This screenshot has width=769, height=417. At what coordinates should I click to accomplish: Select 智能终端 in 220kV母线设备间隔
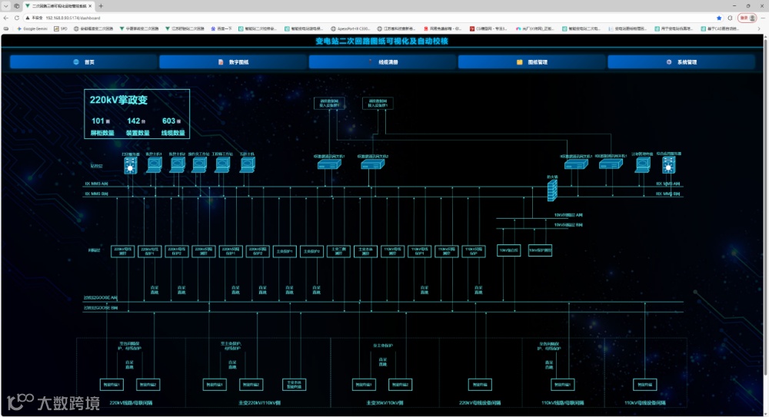coord(480,385)
